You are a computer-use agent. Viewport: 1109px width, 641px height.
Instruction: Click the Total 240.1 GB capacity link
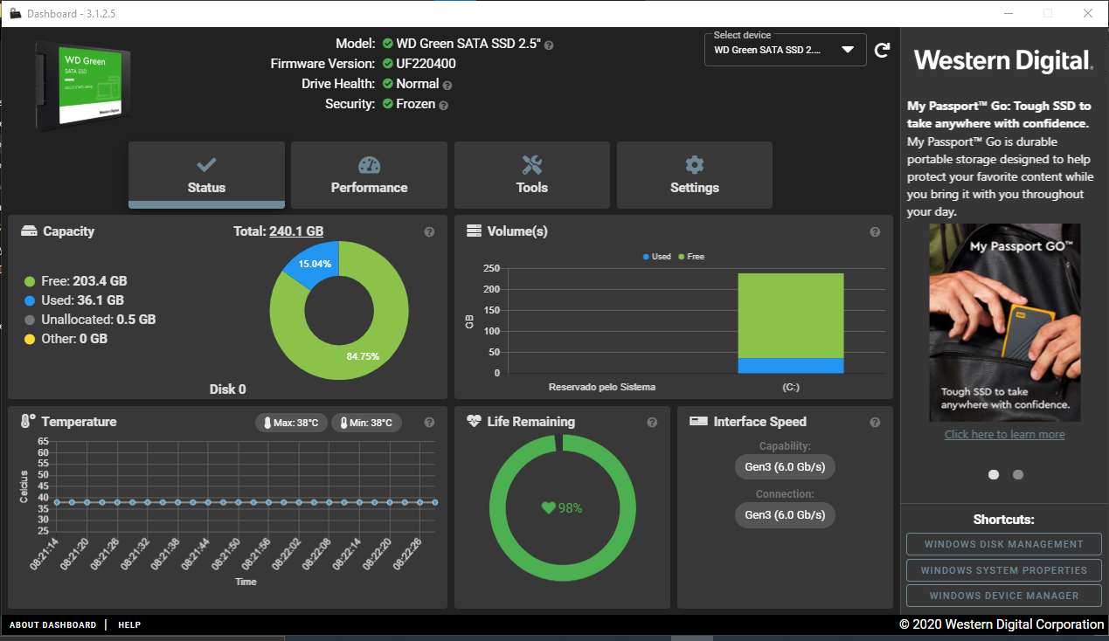coord(296,231)
